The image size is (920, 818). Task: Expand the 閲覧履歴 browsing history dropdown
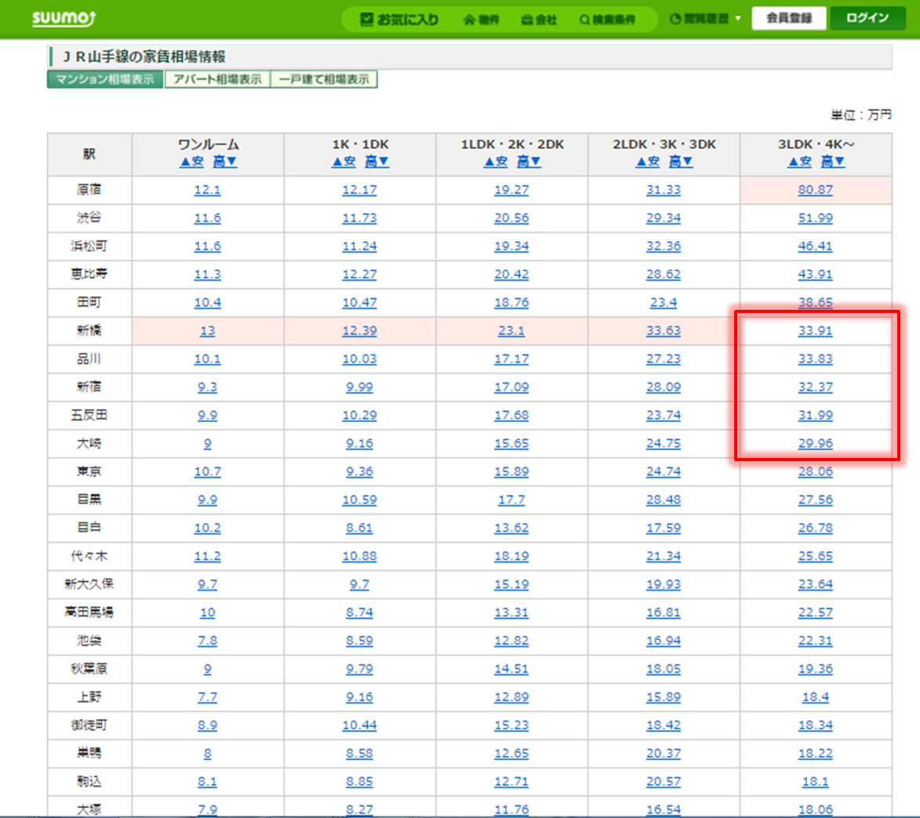click(x=705, y=19)
